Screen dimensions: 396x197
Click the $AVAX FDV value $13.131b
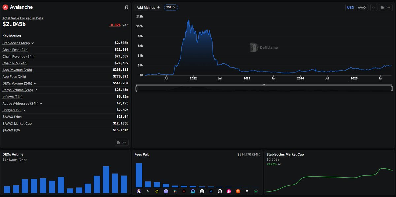(120, 130)
